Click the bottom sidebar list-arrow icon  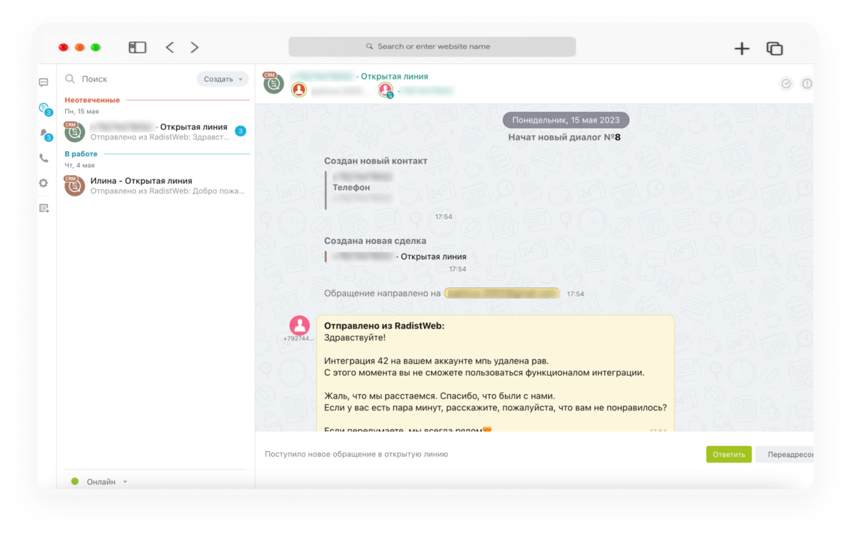[44, 208]
